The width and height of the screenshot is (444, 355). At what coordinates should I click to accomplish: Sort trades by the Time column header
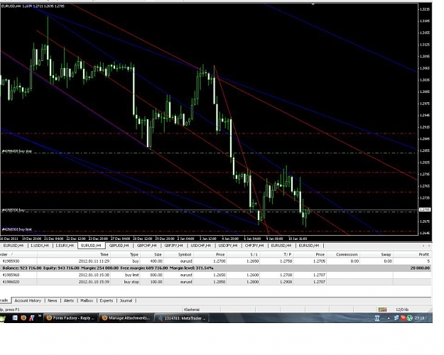(74, 254)
